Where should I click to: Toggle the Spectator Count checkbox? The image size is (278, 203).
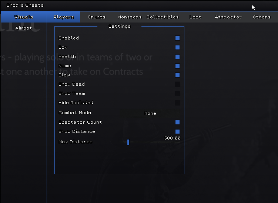177,123
